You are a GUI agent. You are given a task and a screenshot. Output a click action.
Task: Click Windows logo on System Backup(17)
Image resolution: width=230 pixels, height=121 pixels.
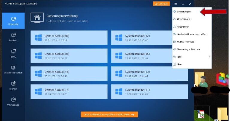coord(119,38)
